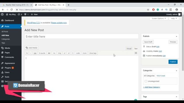Insert a link with link button
The width and height of the screenshot is (184, 103).
click(x=35, y=53)
